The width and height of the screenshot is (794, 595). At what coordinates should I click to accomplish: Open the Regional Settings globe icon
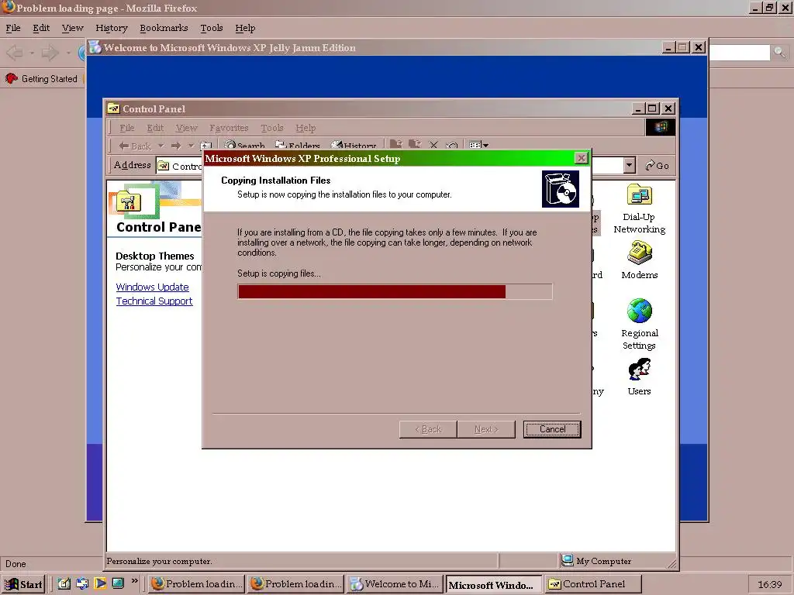click(x=639, y=324)
